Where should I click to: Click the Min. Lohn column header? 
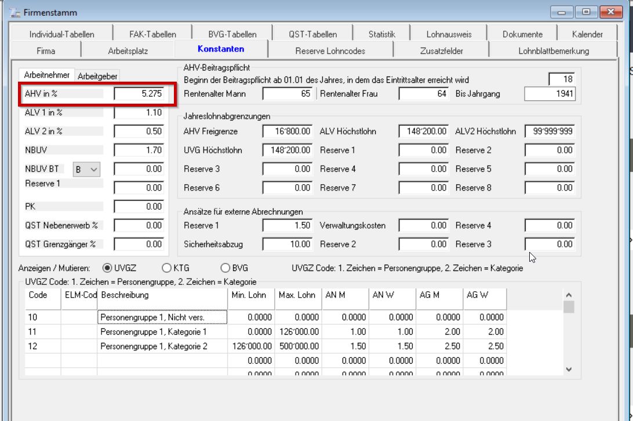251,298
